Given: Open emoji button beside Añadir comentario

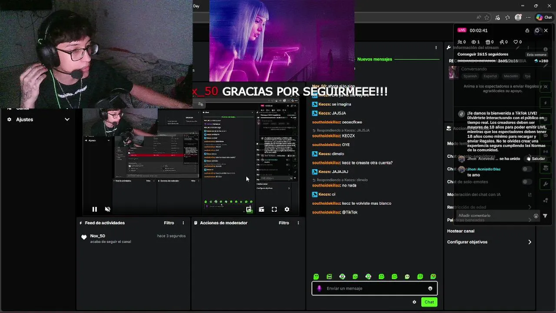Looking at the screenshot, I should (x=536, y=216).
